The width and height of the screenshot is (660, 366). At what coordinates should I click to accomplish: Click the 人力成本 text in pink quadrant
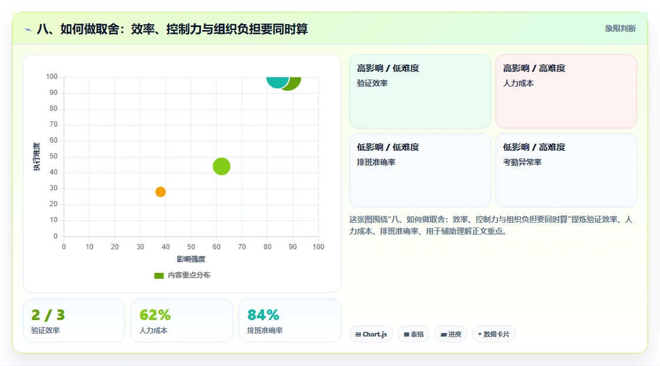pyautogui.click(x=518, y=83)
